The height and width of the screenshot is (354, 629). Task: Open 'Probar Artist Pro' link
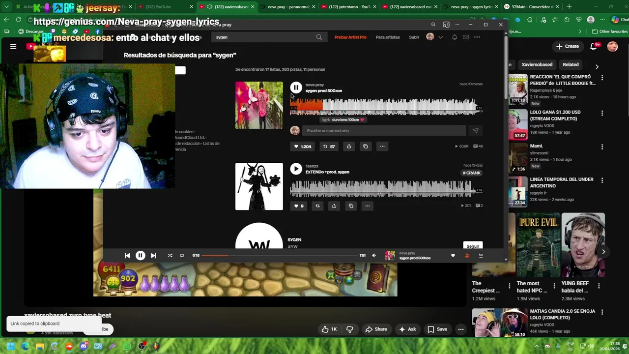tap(350, 37)
